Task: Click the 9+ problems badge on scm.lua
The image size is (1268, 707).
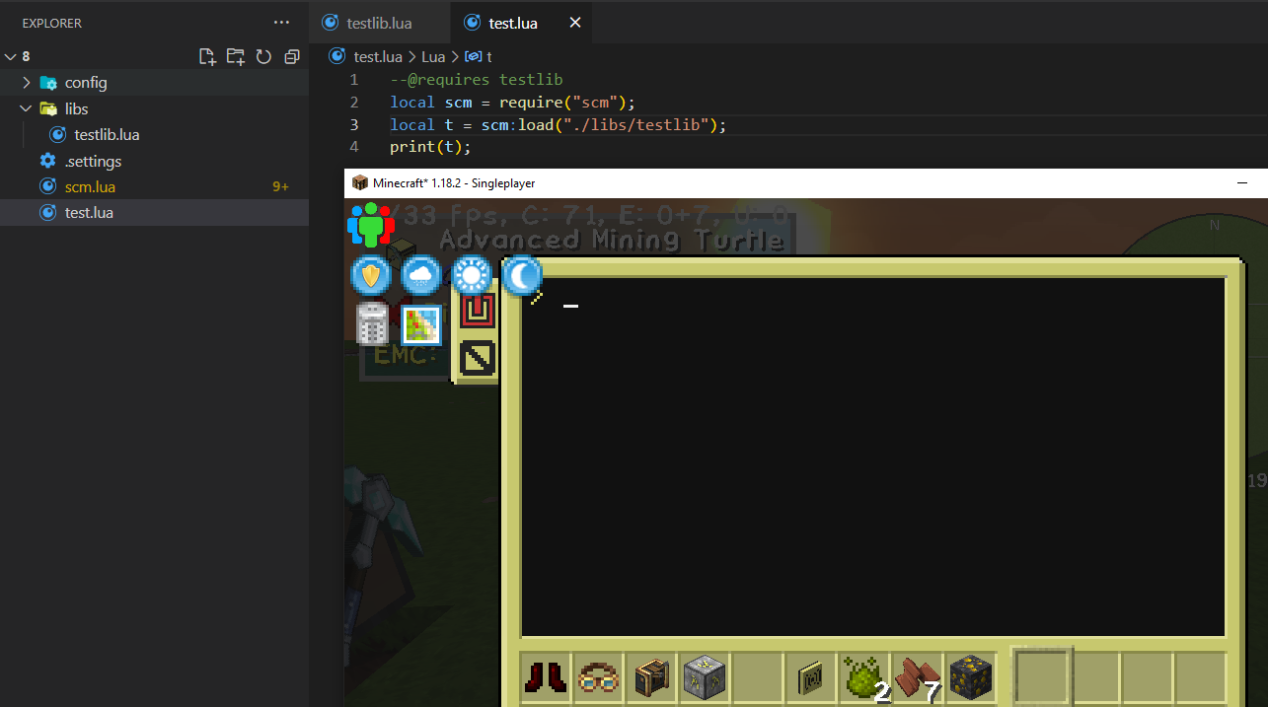Action: (x=281, y=186)
